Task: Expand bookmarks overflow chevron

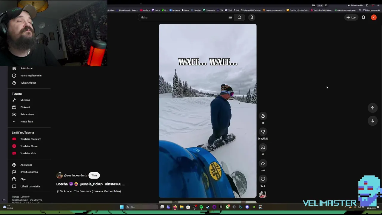Action: point(360,10)
